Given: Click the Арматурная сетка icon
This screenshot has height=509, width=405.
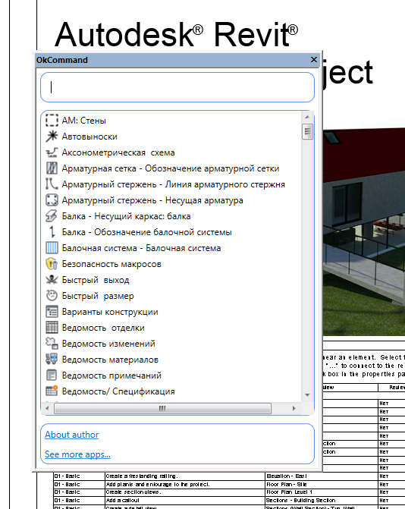Looking at the screenshot, I should [x=52, y=168].
